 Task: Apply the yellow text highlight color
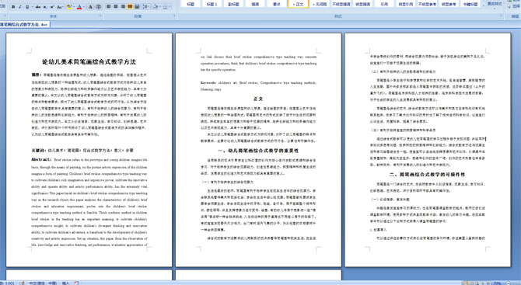(x=69, y=7)
